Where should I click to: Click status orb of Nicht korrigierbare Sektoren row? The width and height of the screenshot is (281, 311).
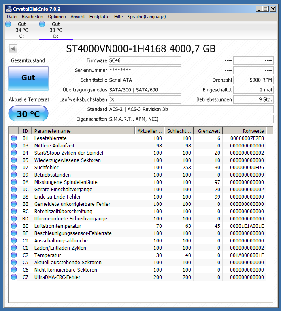(x=14, y=270)
